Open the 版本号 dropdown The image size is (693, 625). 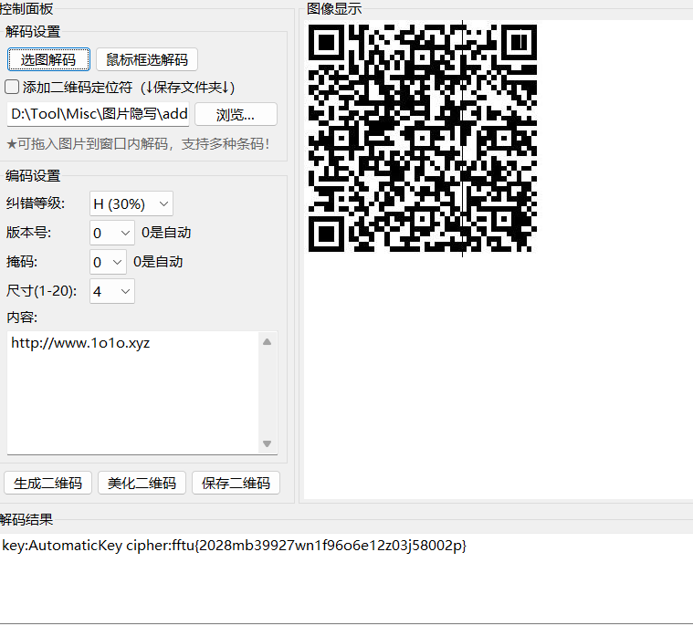point(112,233)
